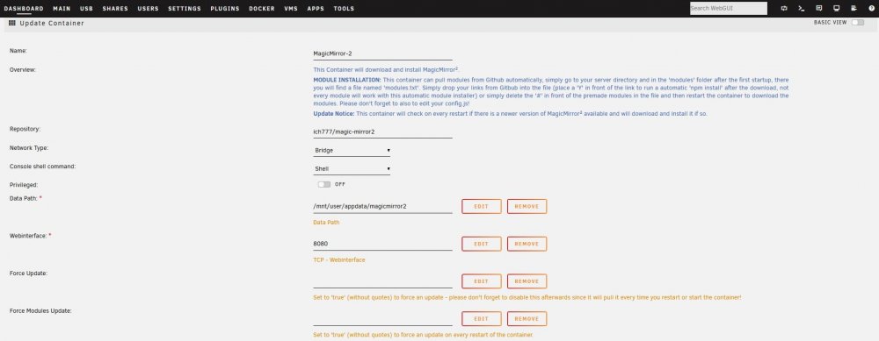Click the 'Update Container' page title

click(x=52, y=23)
